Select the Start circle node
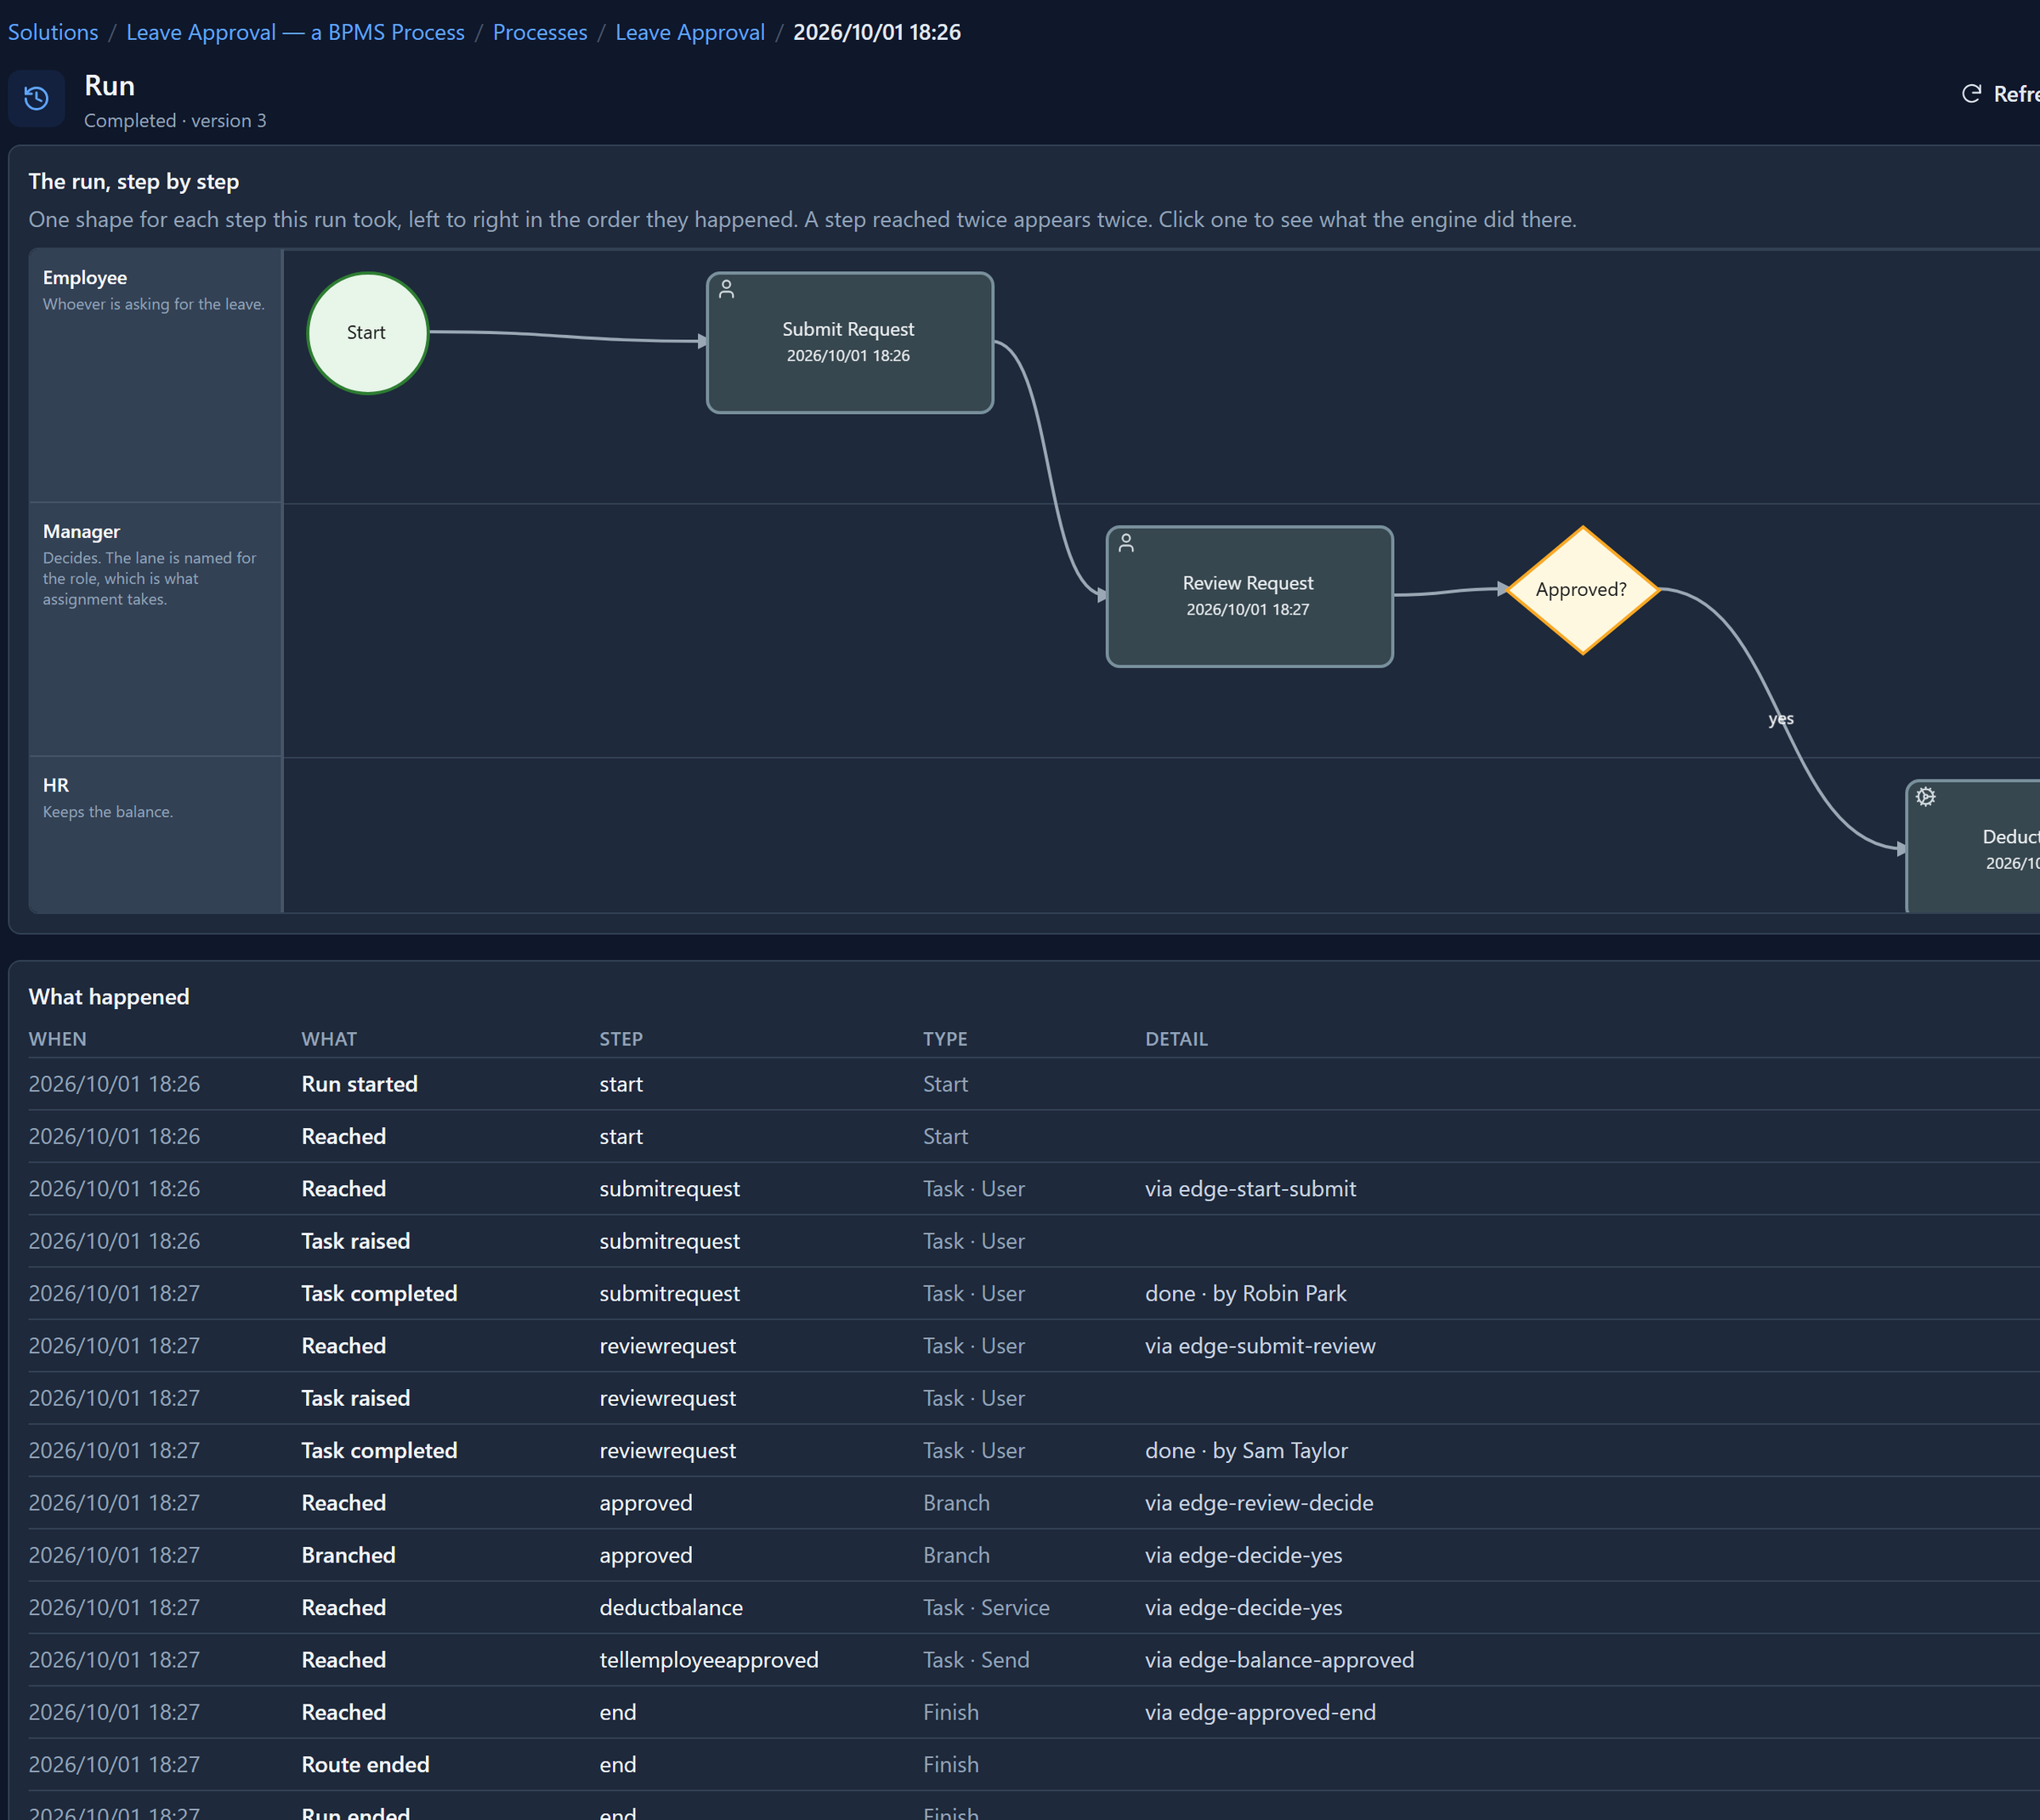This screenshot has width=2040, height=1820. [367, 333]
